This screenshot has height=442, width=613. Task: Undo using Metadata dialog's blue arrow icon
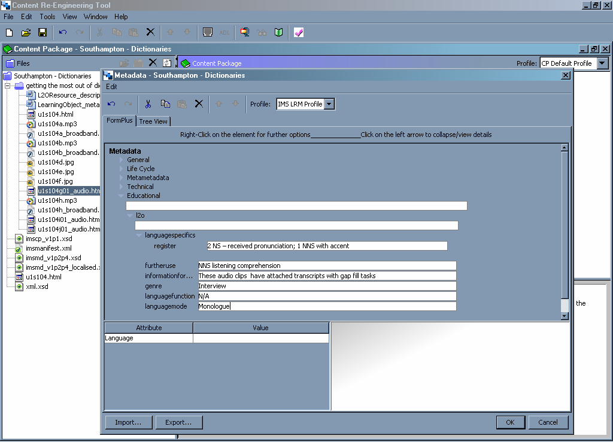tap(111, 104)
